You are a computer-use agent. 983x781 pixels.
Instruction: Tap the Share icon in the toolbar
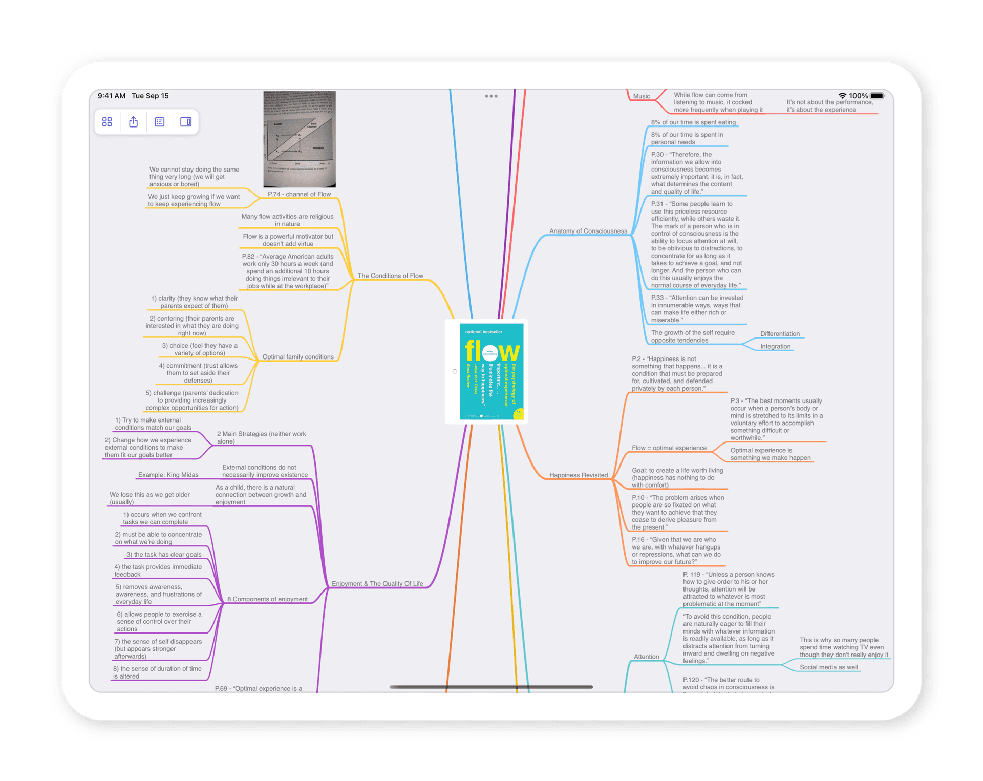(134, 122)
